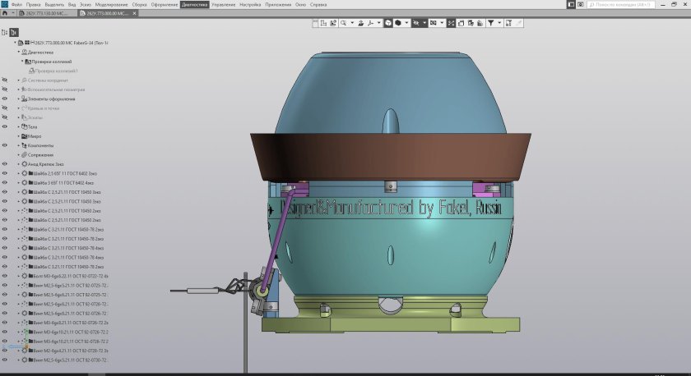Click the magnifier zoom icon in toolbar
Viewport: 691px width, 376px height.
(343, 23)
